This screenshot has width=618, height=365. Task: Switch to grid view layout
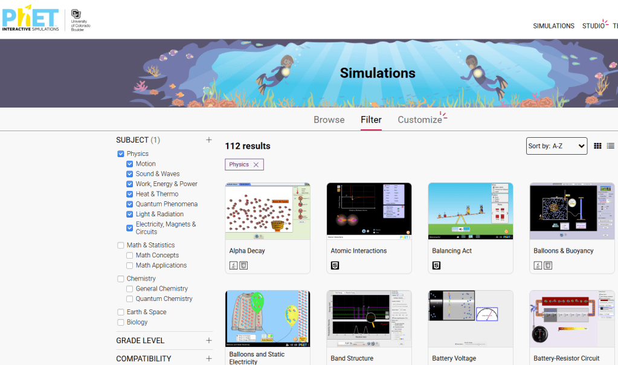tap(597, 146)
